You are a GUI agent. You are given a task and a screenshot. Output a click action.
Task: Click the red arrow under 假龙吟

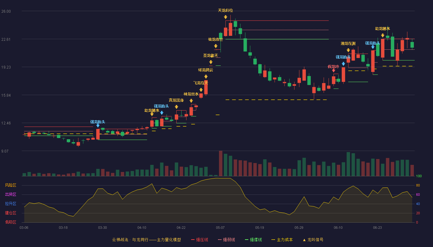tap(333, 70)
